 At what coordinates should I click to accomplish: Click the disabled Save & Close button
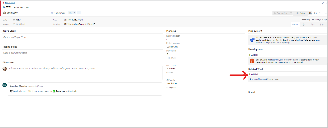(x=281, y=13)
